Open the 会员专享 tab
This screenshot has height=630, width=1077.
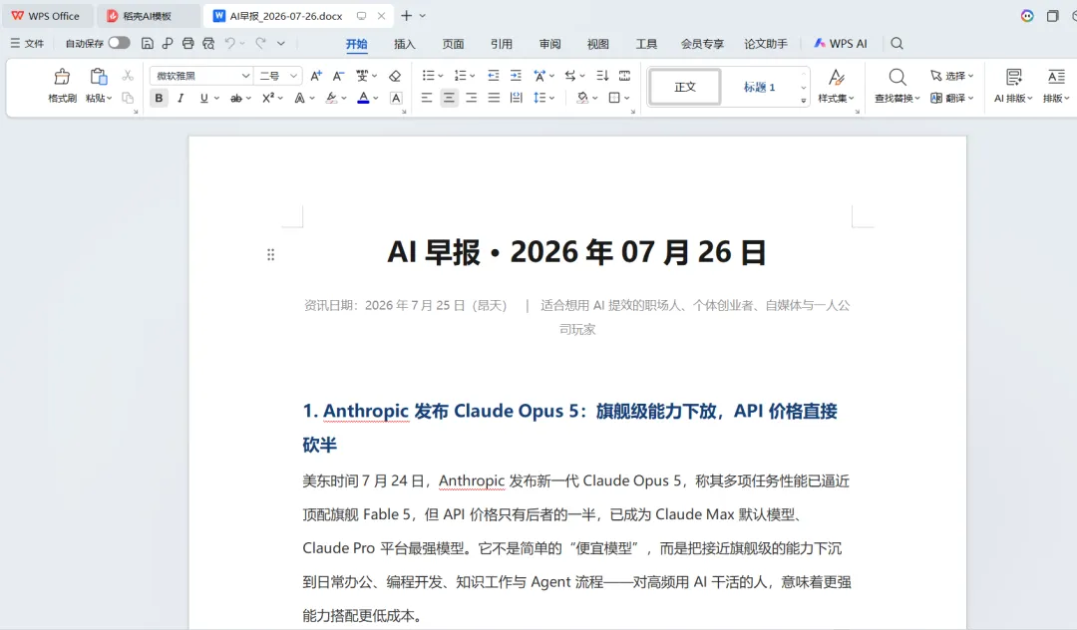coord(702,43)
